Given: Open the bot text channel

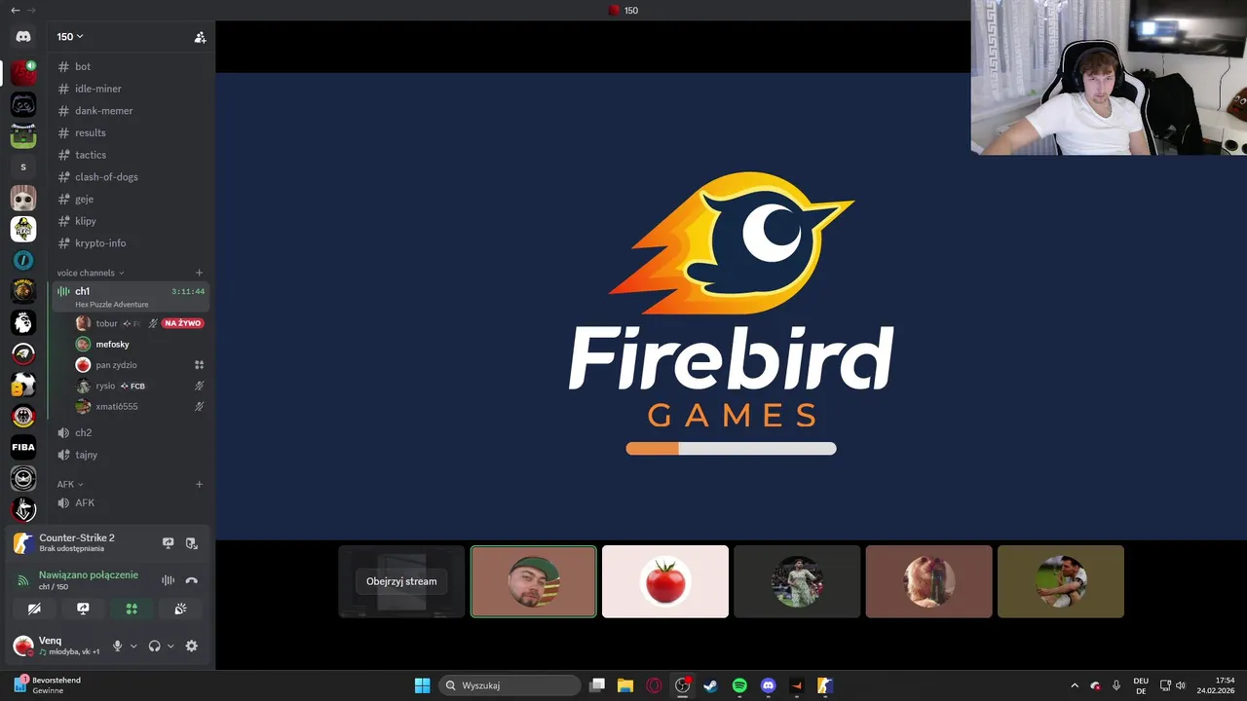Looking at the screenshot, I should pos(129,66).
